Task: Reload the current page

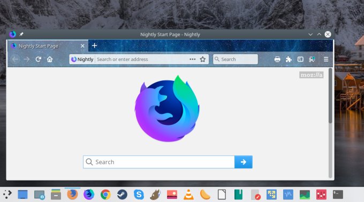Action: [x=39, y=59]
